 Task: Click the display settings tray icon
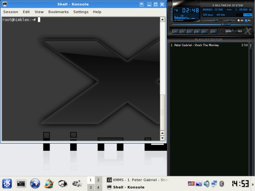[199, 184]
